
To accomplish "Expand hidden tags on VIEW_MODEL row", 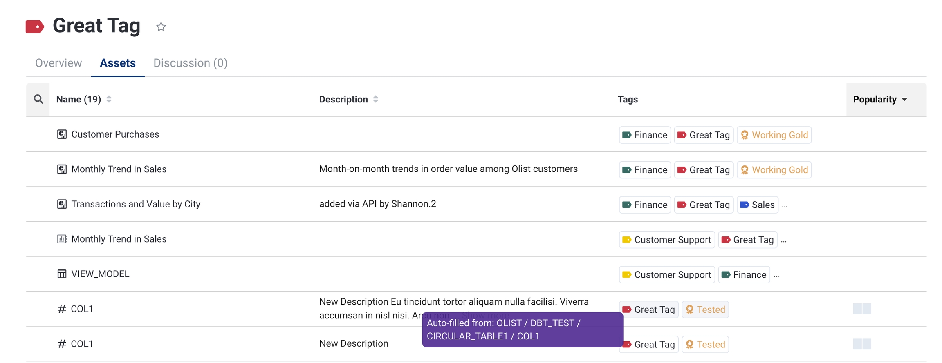I will pos(776,275).
